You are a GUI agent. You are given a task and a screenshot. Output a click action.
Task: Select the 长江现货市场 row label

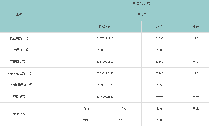pos(19,38)
